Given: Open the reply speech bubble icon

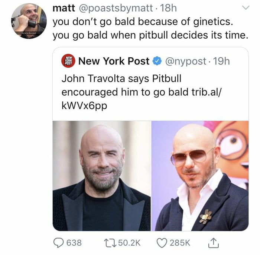Looking at the screenshot, I should coord(58,243).
